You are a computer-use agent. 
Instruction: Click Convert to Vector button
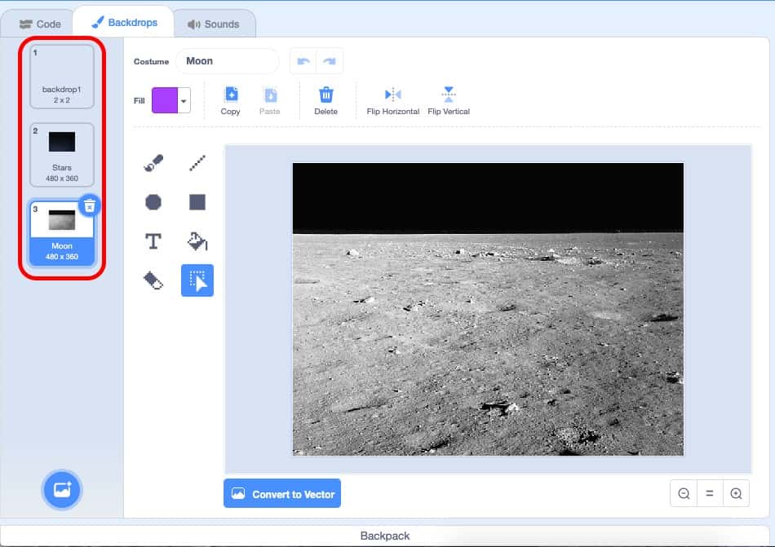(282, 493)
